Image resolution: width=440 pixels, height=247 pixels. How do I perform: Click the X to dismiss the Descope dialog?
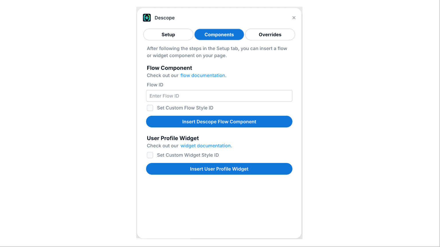point(294,17)
